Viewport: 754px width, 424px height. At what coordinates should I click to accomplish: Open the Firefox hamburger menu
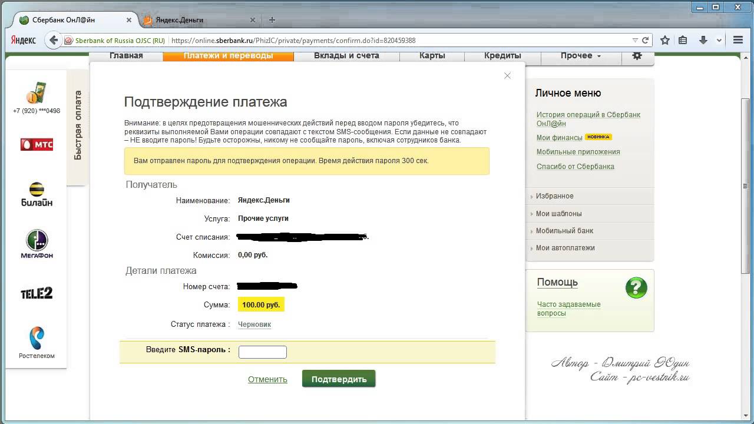(x=738, y=41)
